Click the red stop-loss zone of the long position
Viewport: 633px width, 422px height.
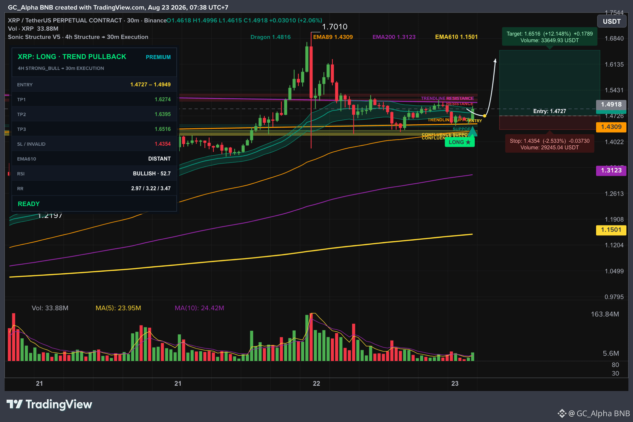(x=550, y=123)
